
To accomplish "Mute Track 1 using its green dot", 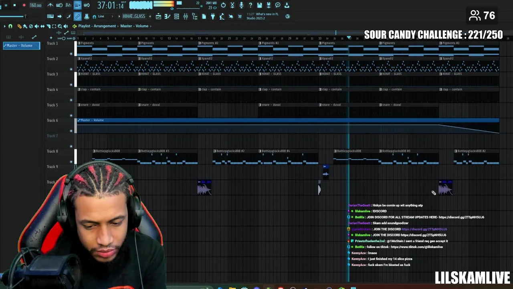I will tap(71, 54).
